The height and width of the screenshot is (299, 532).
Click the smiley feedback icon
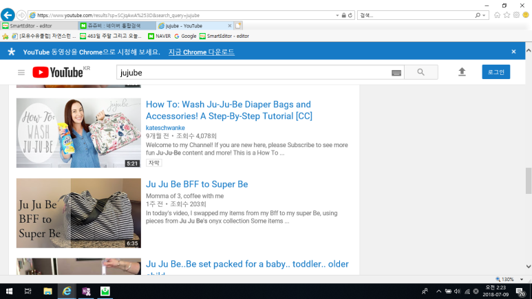click(526, 15)
